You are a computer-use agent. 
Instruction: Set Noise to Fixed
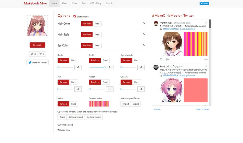pos(74,104)
